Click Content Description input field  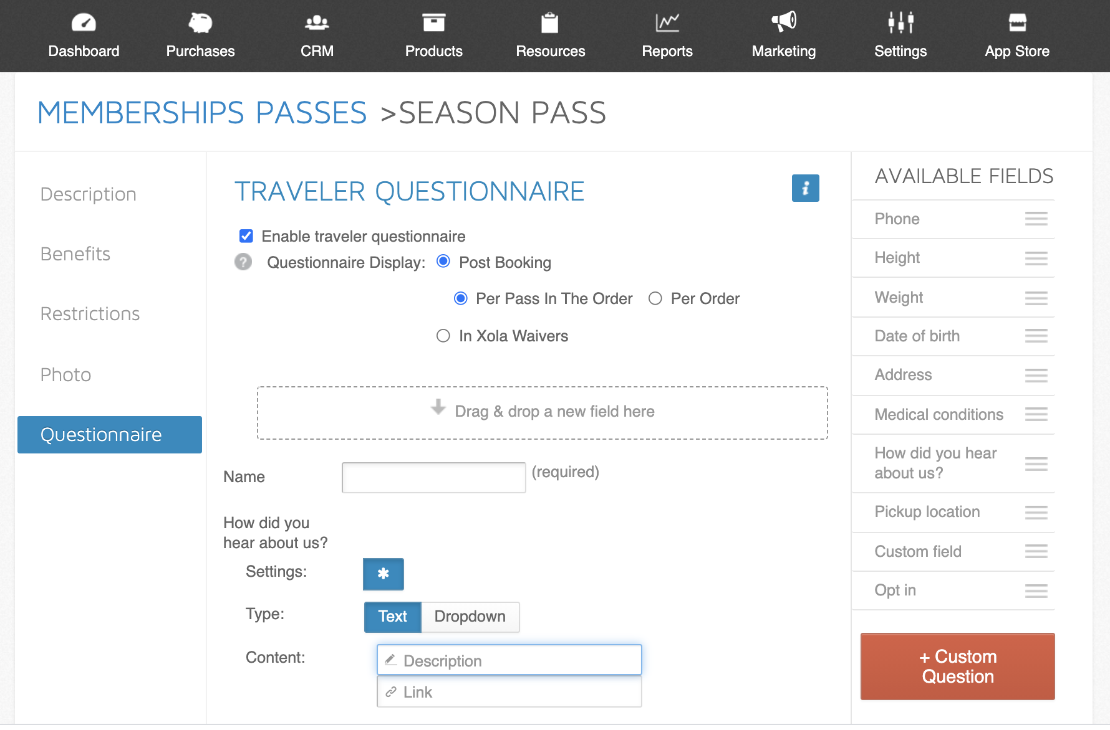509,660
